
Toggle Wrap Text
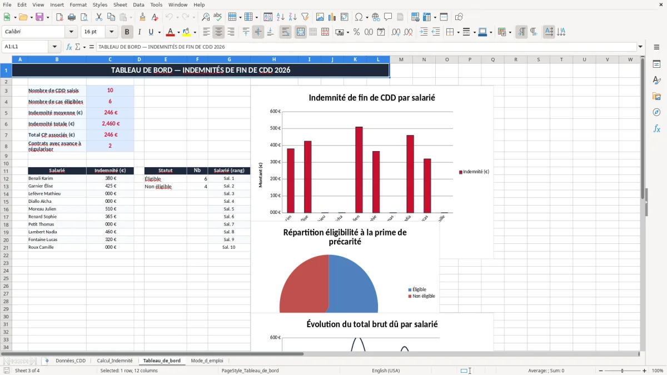tap(285, 32)
